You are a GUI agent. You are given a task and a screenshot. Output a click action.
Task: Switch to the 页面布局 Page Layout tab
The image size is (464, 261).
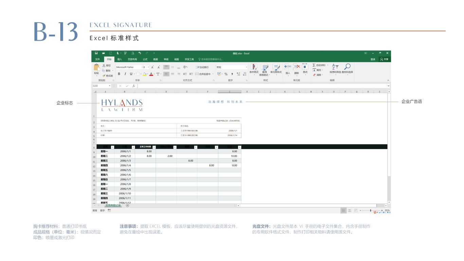tap(132, 59)
